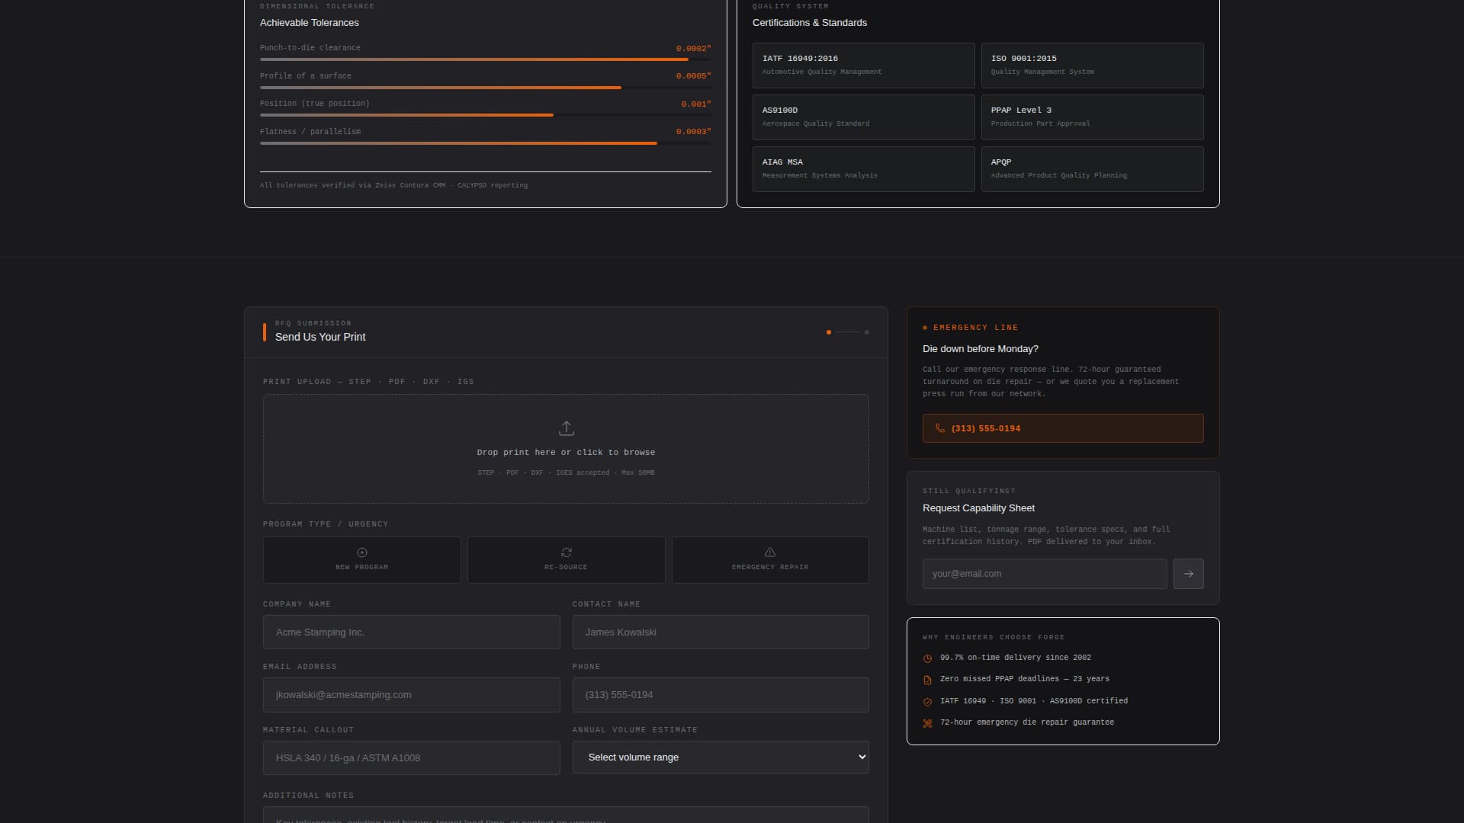This screenshot has width=1464, height=823.
Task: Click the shield-check icon beside IATF certified line
Action: (927, 701)
